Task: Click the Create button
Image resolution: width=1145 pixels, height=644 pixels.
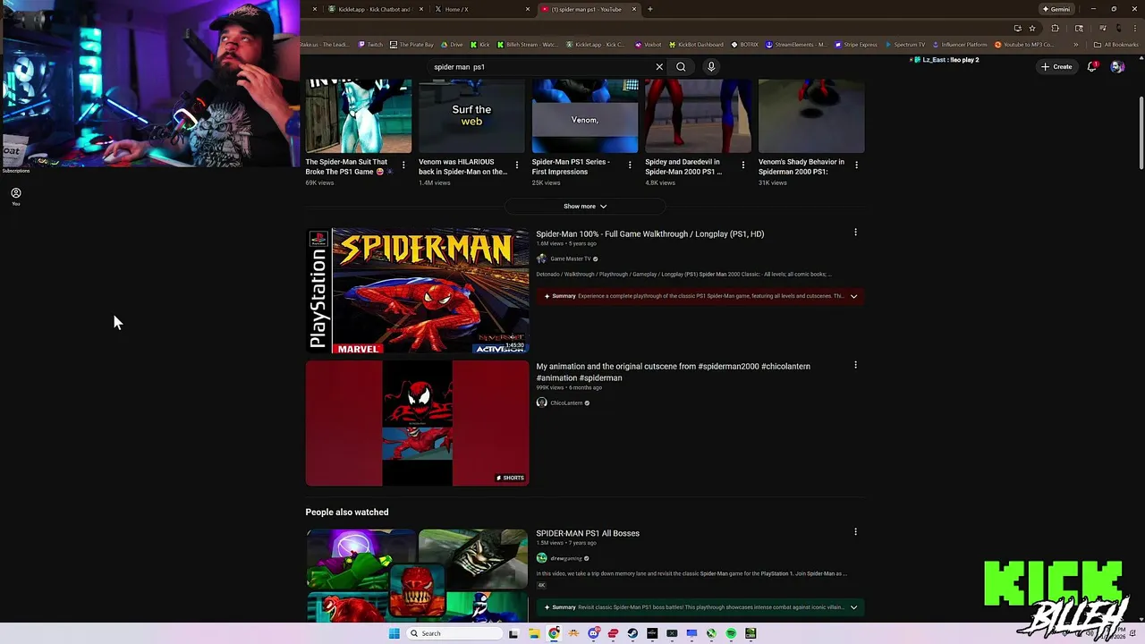Action: [1056, 66]
